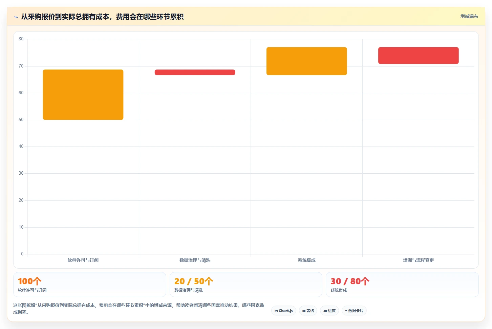The width and height of the screenshot is (492, 329).
Task: Select the red 培训与流程变更 waterfall bar
Action: click(418, 56)
